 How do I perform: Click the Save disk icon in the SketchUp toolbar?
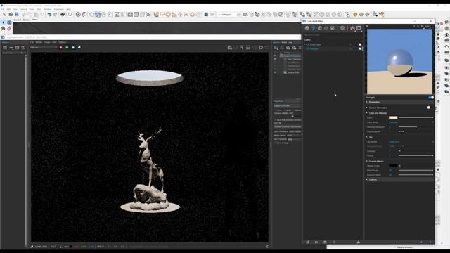(x=17, y=14)
